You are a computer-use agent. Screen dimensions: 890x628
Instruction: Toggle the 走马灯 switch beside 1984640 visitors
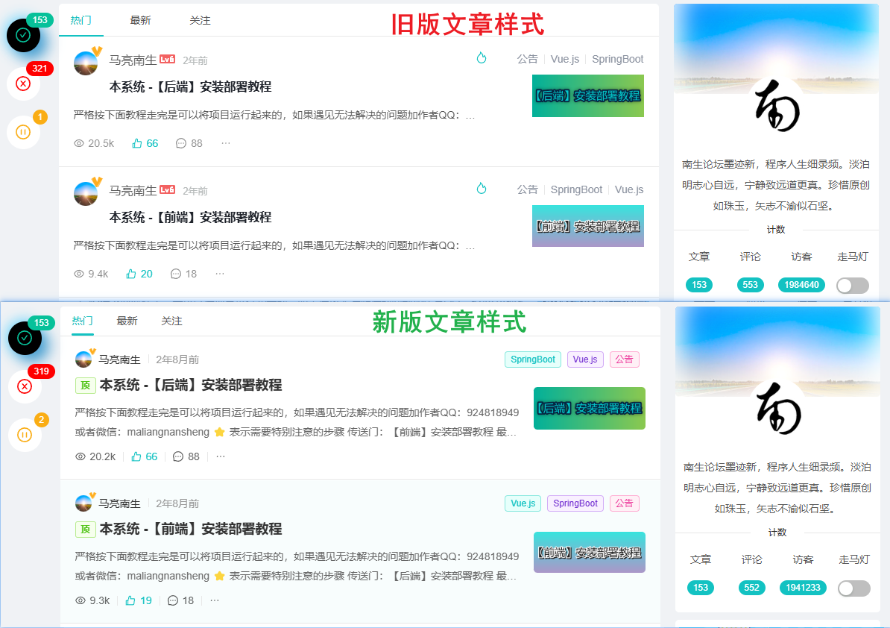(x=853, y=285)
